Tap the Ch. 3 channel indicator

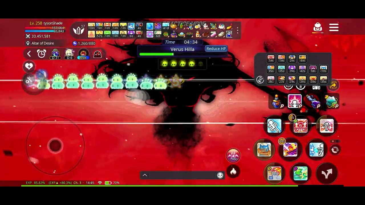[77, 183]
